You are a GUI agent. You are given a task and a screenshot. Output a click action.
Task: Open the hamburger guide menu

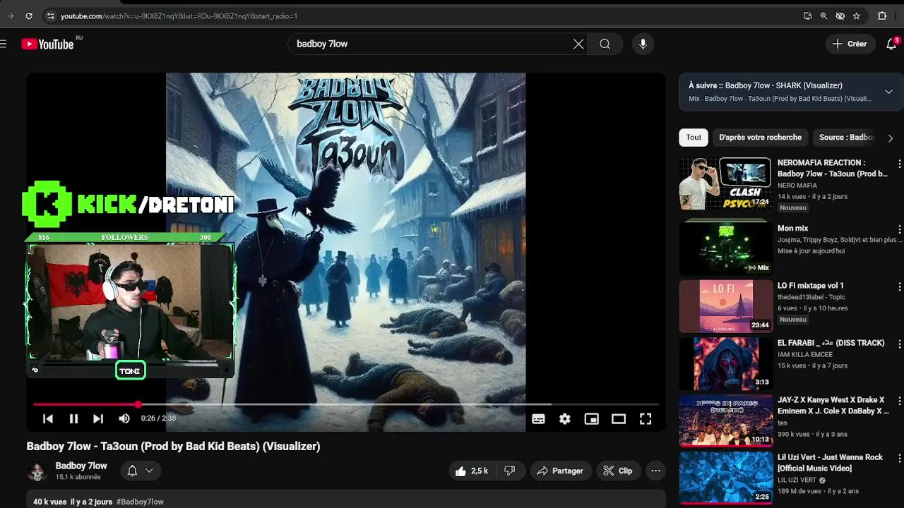click(x=3, y=44)
